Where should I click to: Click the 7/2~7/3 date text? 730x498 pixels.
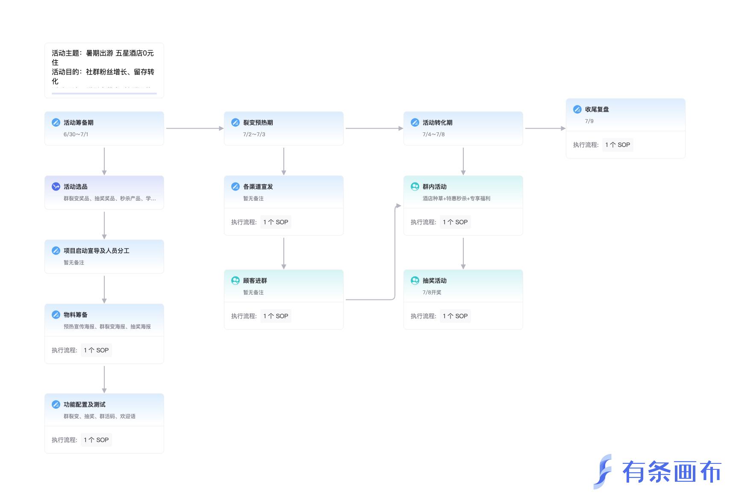[x=254, y=134]
